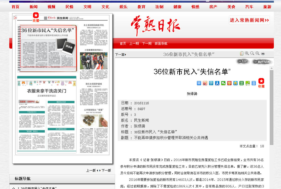
Task: Print the article with the printer icon
Action: 263,54
